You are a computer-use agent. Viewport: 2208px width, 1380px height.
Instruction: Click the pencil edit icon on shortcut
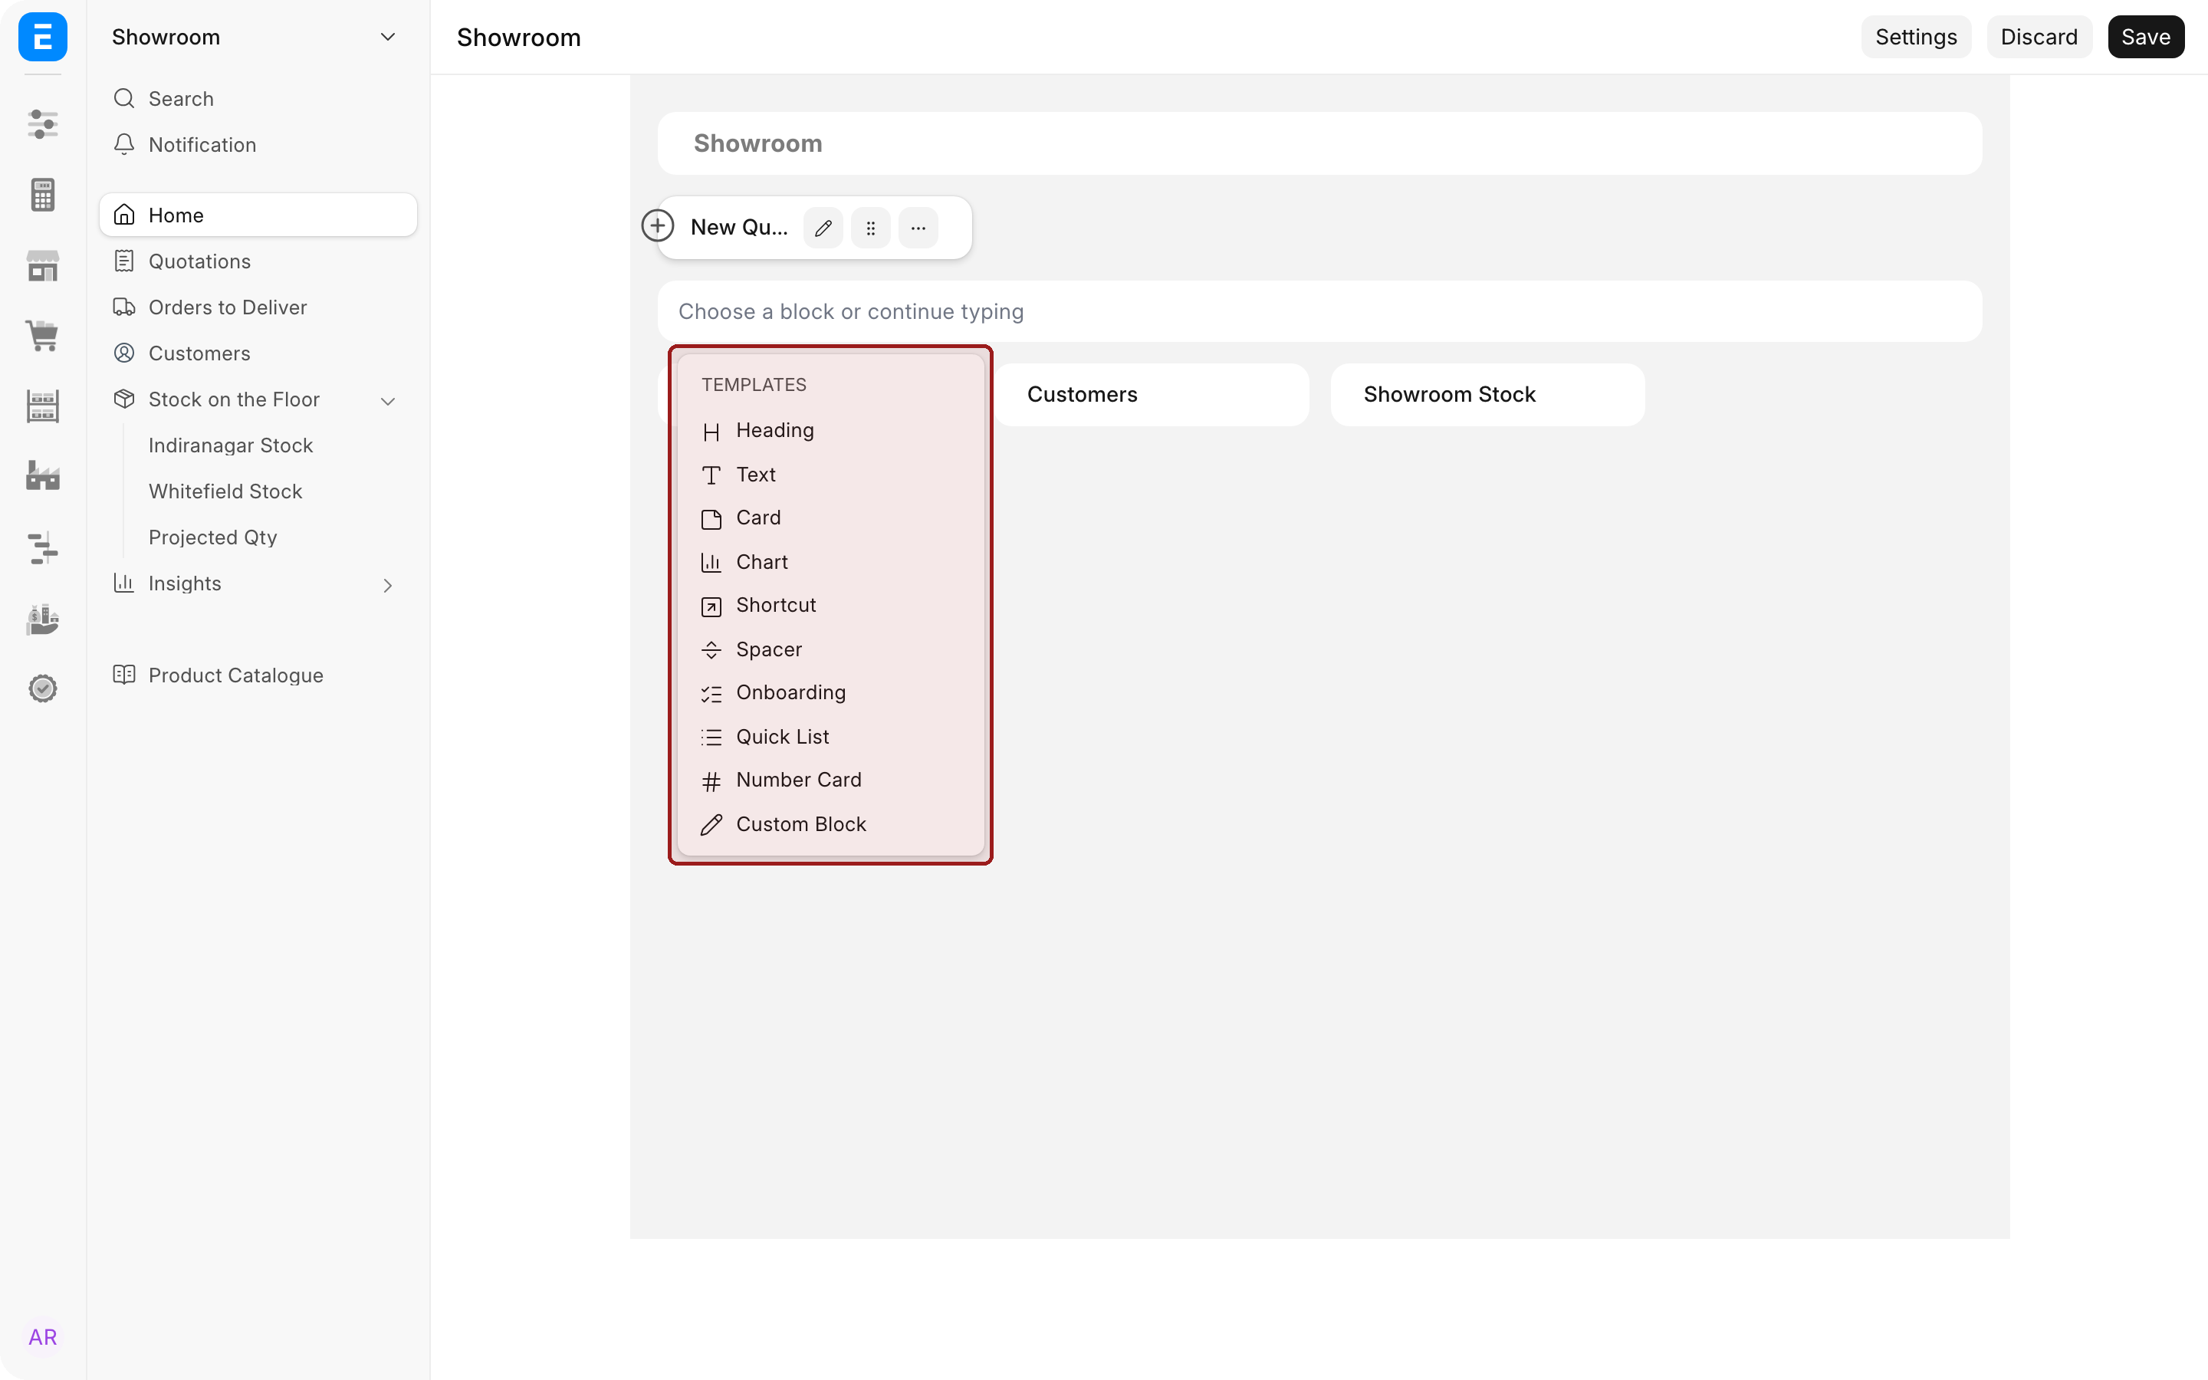[823, 228]
